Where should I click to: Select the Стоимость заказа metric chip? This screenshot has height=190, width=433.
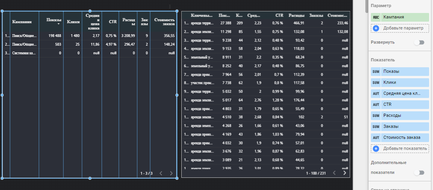click(x=405, y=138)
